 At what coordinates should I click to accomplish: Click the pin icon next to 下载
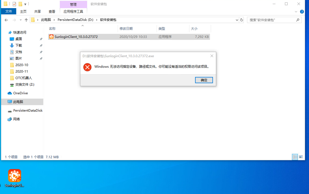pyautogui.click(x=41, y=45)
